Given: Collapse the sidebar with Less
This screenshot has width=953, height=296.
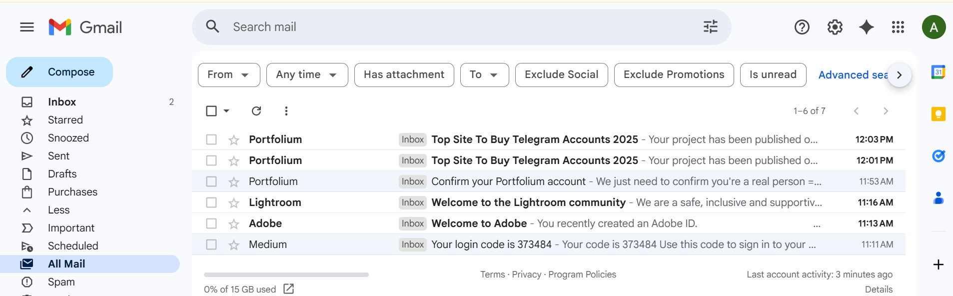Looking at the screenshot, I should click(x=58, y=210).
